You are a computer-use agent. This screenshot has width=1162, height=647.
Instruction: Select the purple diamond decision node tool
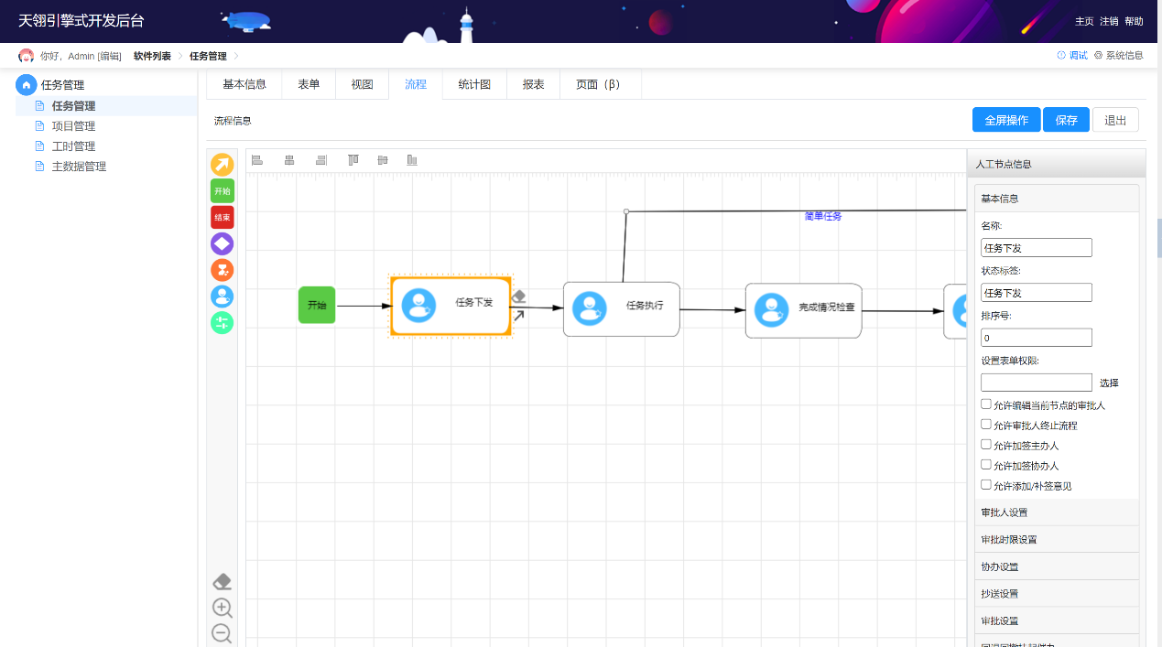click(222, 244)
